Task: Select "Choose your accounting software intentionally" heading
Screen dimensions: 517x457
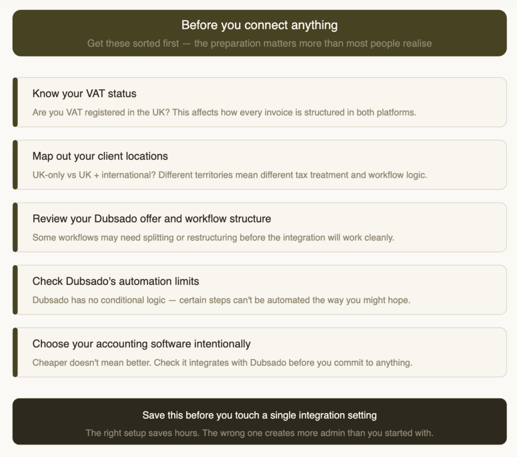Action: (x=141, y=344)
